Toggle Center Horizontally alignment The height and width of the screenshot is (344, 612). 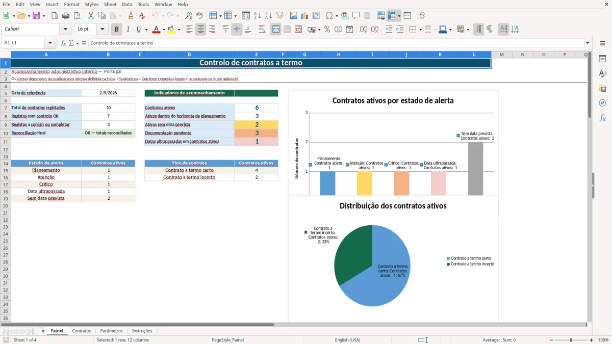pos(200,30)
